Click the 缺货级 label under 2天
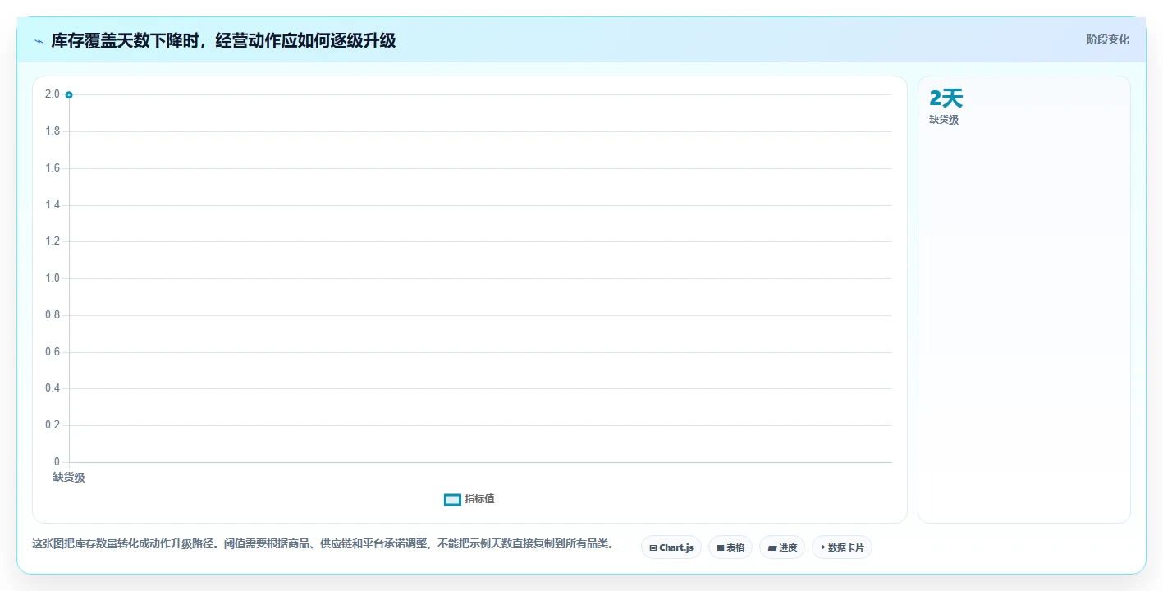1163x591 pixels. coord(944,120)
